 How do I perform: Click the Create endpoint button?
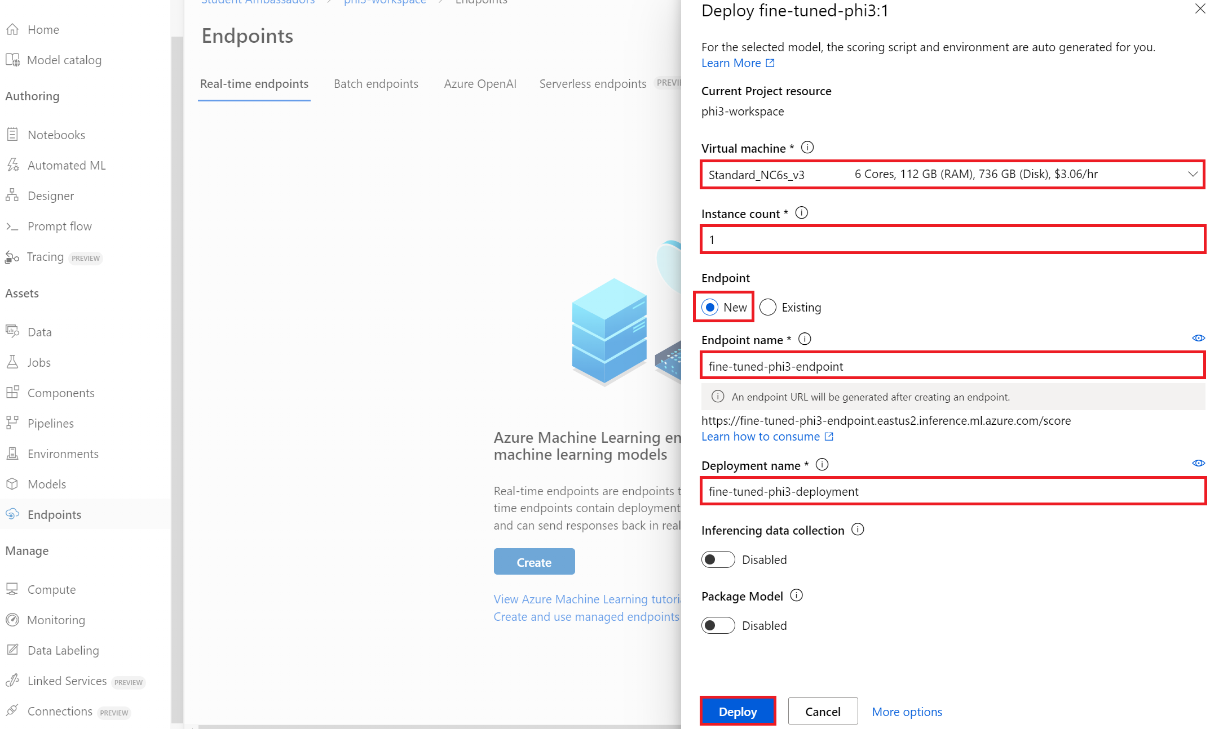click(x=534, y=562)
